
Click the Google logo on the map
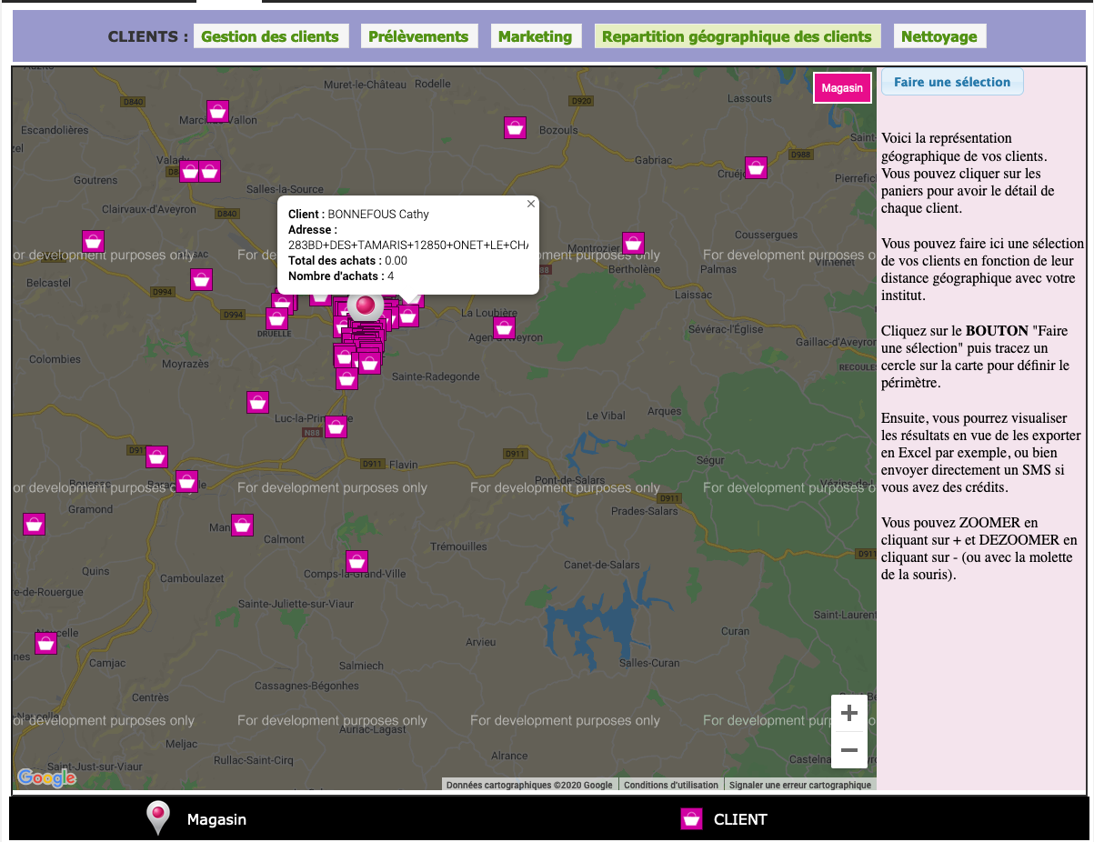pyautogui.click(x=46, y=777)
